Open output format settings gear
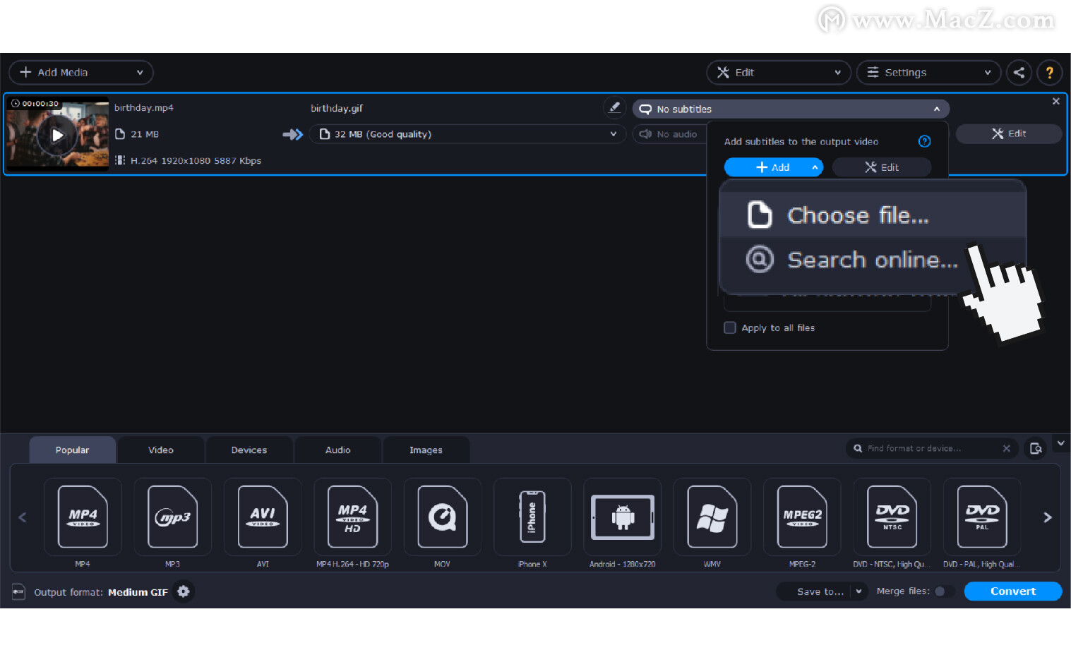The image size is (1071, 662). (184, 591)
